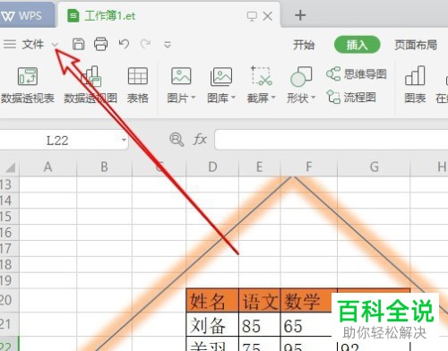Close the 工作簿1.et tab
This screenshot has height=351, width=448.
point(268,16)
